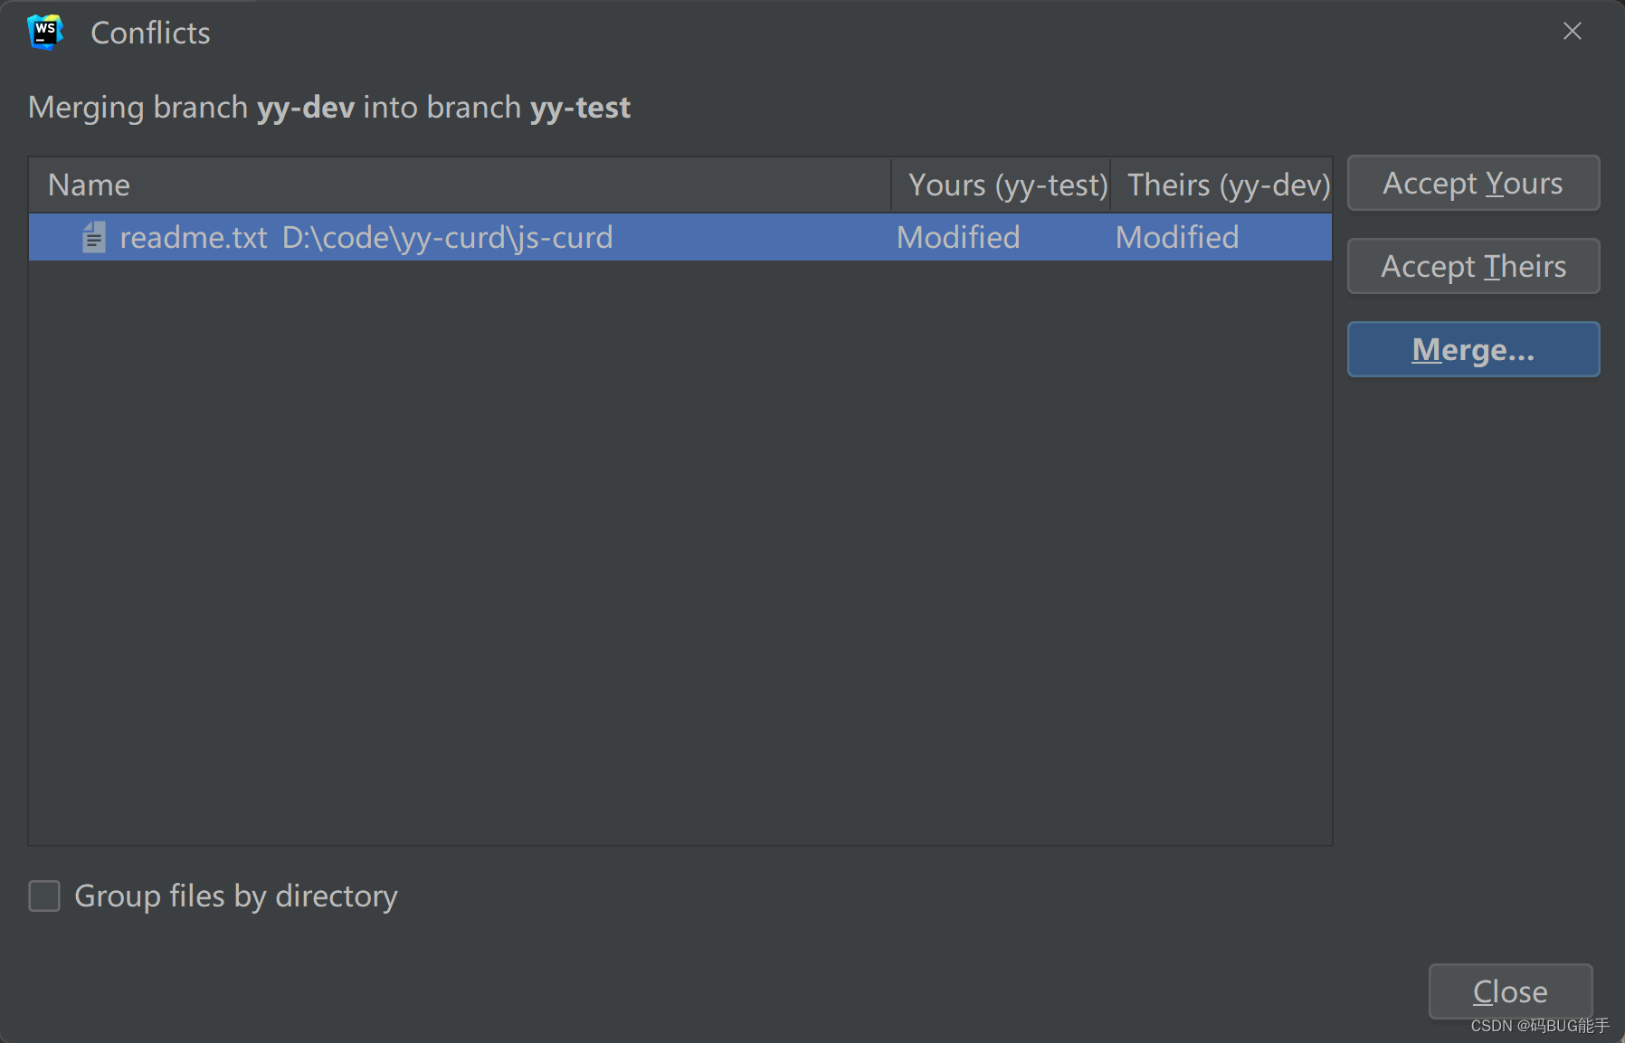This screenshot has width=1625, height=1043.
Task: Click the document icon beside readme.txt
Action: pos(93,237)
